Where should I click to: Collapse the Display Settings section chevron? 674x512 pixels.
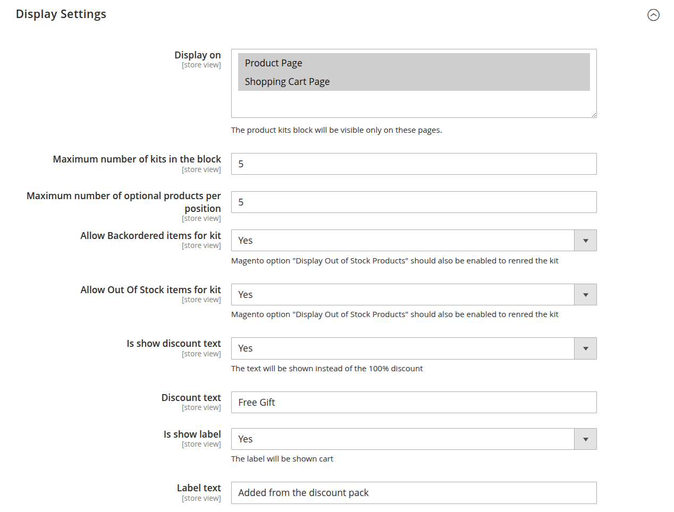(653, 15)
